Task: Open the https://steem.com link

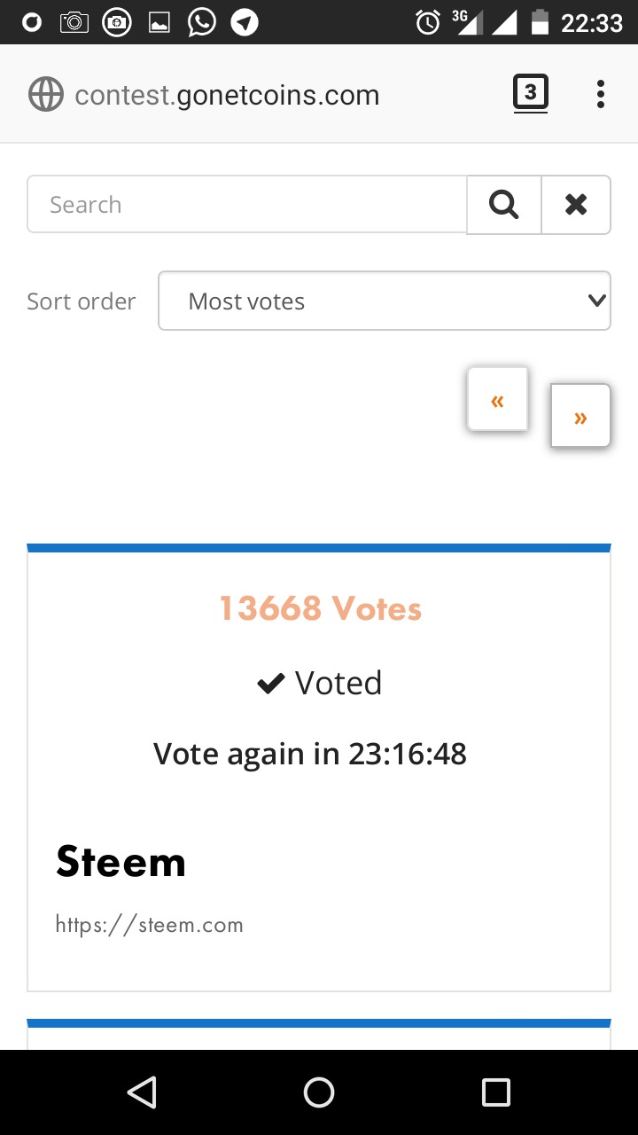Action: [149, 925]
